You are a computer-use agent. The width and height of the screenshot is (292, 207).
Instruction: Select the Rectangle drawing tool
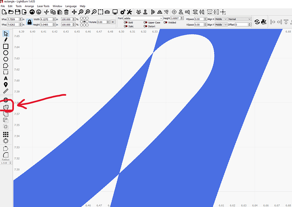(x=6, y=46)
